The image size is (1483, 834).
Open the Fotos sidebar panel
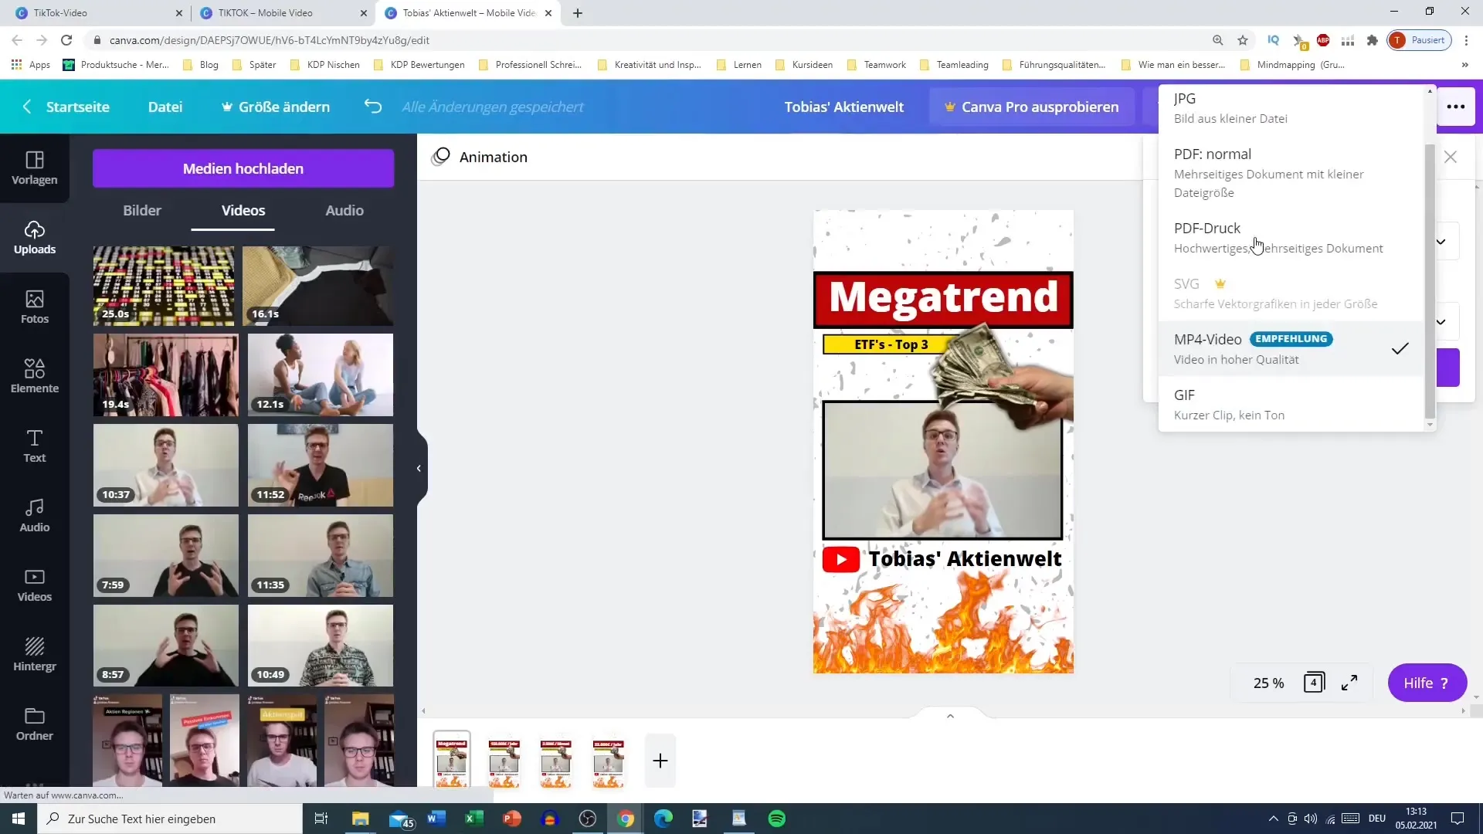click(35, 307)
